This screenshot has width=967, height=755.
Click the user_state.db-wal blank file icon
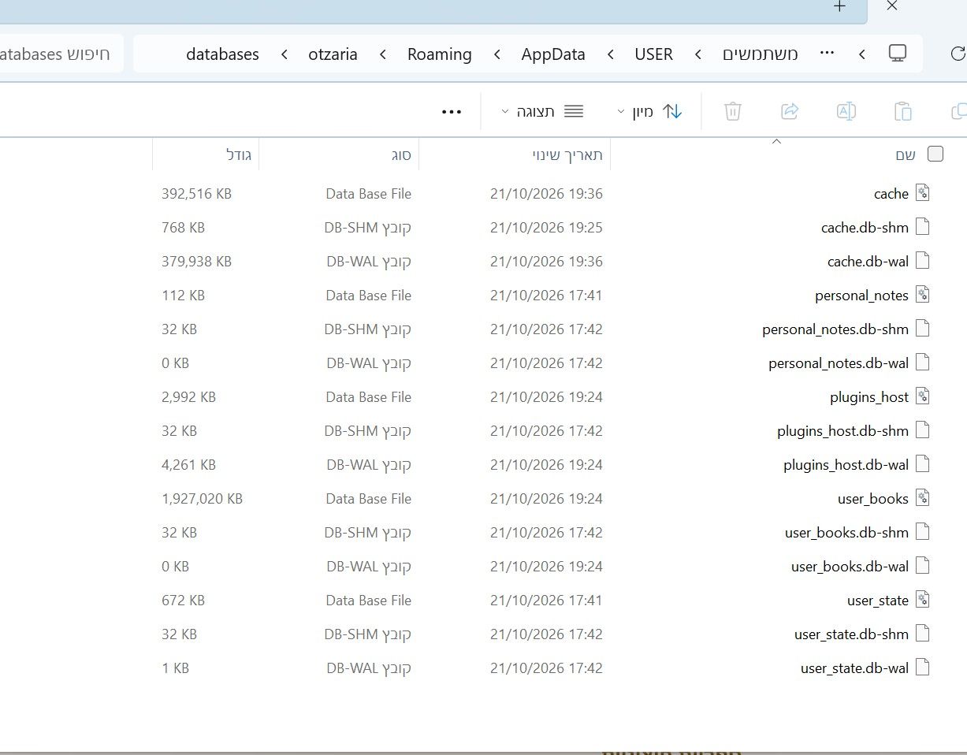pyautogui.click(x=923, y=668)
